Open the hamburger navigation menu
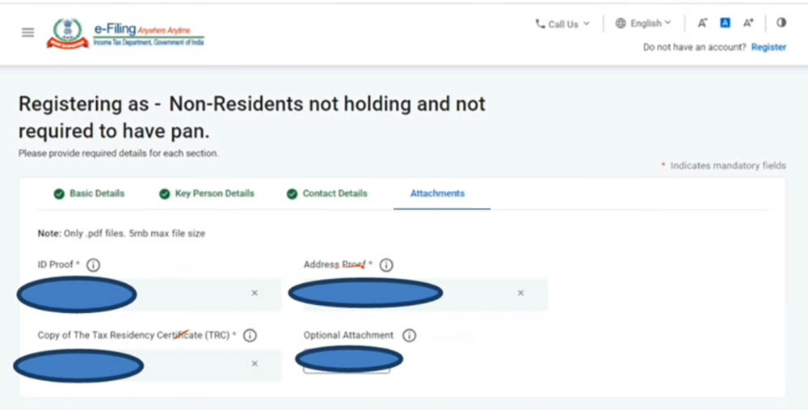The width and height of the screenshot is (808, 410). 28,32
